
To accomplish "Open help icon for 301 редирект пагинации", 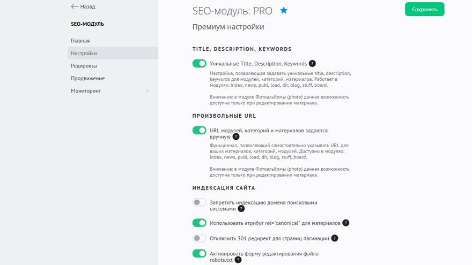I will tap(335, 238).
